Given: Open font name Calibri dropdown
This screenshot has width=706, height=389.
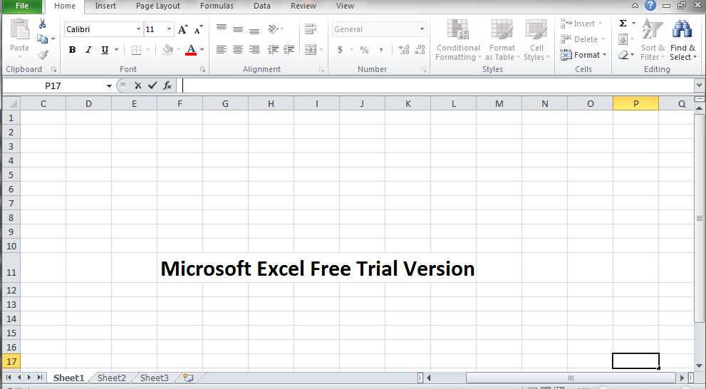Looking at the screenshot, I should (x=138, y=29).
